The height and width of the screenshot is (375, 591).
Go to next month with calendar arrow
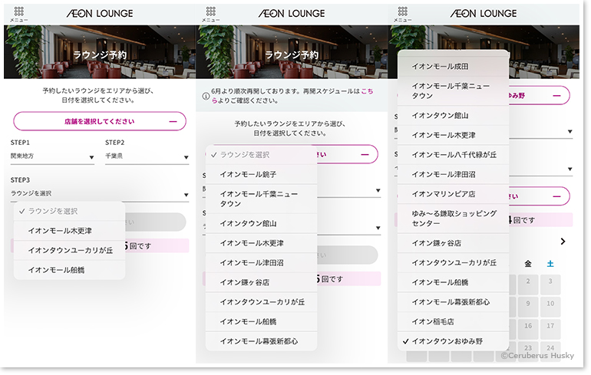click(563, 242)
